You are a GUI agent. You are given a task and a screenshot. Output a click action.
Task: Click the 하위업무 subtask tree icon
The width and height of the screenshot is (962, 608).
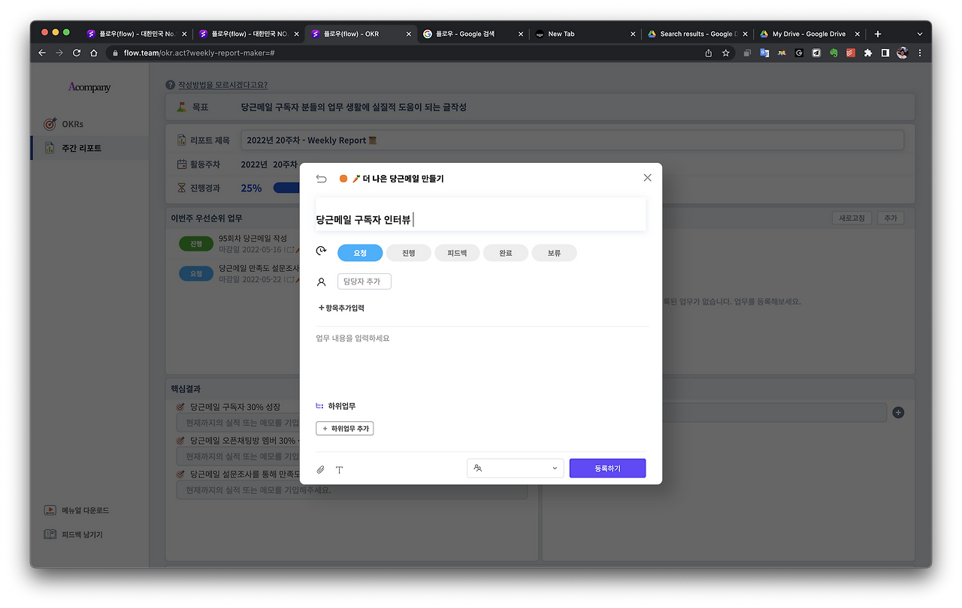coord(320,406)
